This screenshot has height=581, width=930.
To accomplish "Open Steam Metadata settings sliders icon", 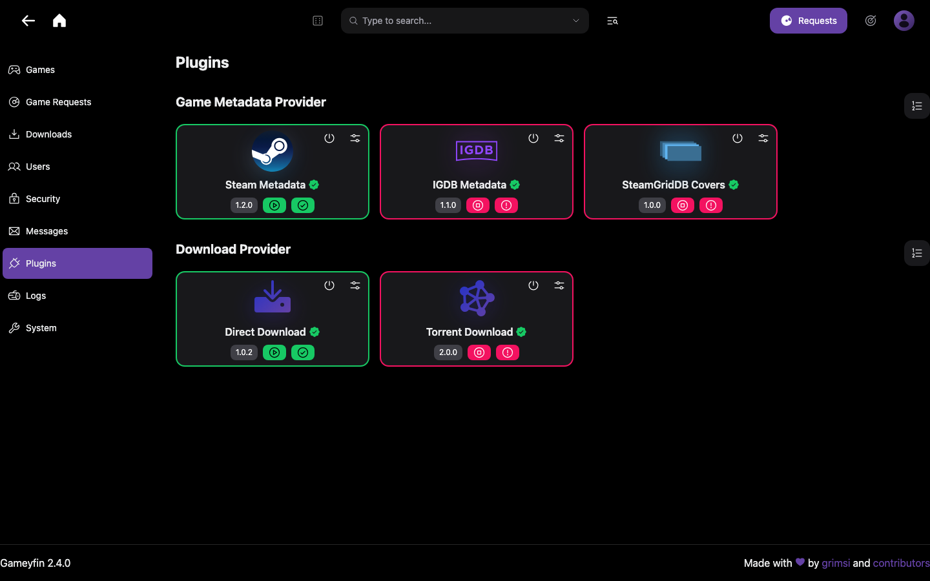I will [x=355, y=138].
